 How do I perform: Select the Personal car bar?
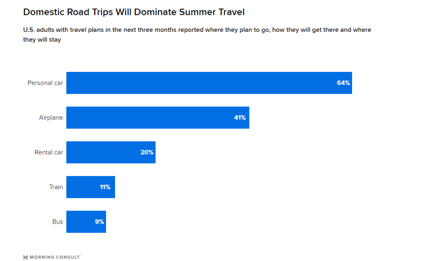(209, 83)
